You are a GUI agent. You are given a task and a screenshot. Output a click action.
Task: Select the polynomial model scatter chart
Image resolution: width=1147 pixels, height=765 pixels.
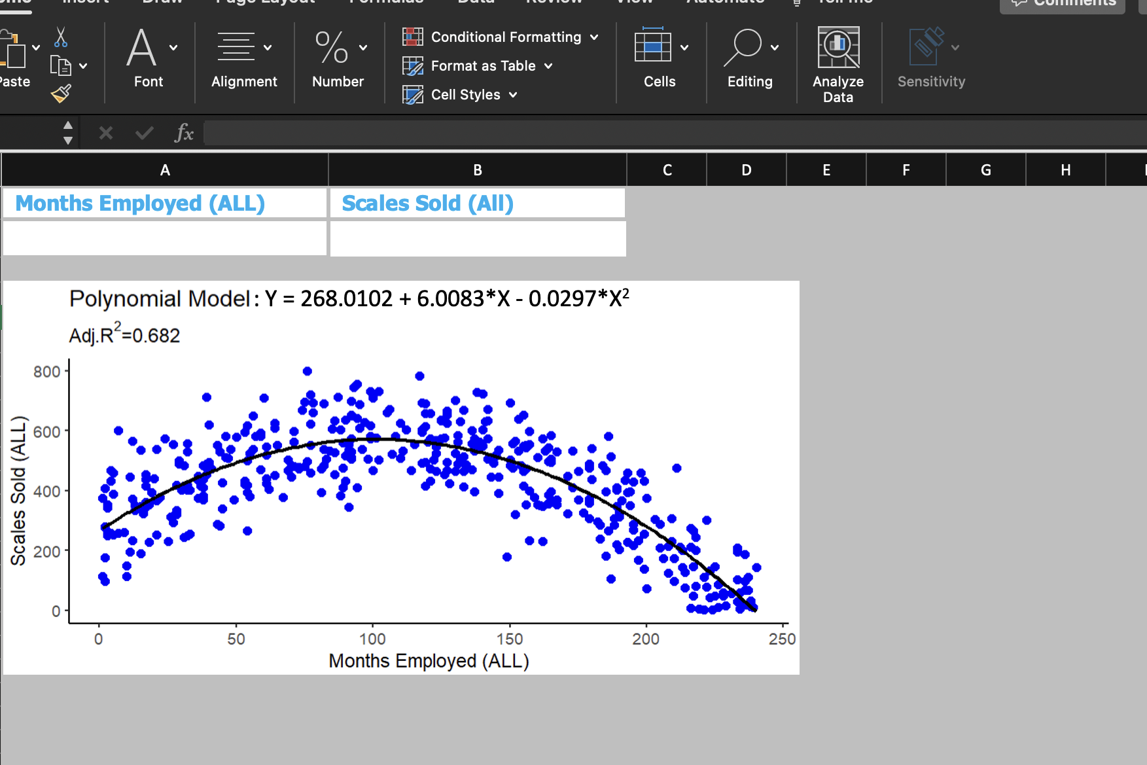(x=400, y=478)
